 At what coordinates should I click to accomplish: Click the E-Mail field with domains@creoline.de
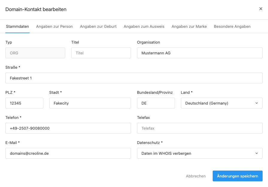pos(68,153)
